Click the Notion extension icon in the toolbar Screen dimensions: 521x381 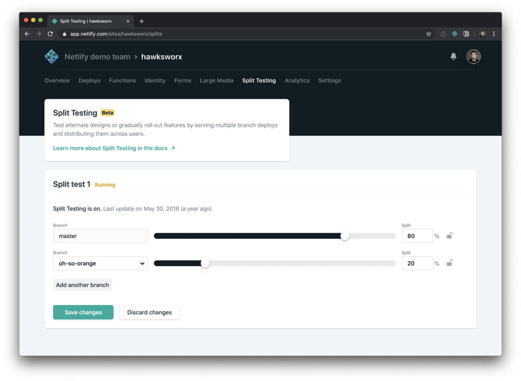pyautogui.click(x=466, y=33)
